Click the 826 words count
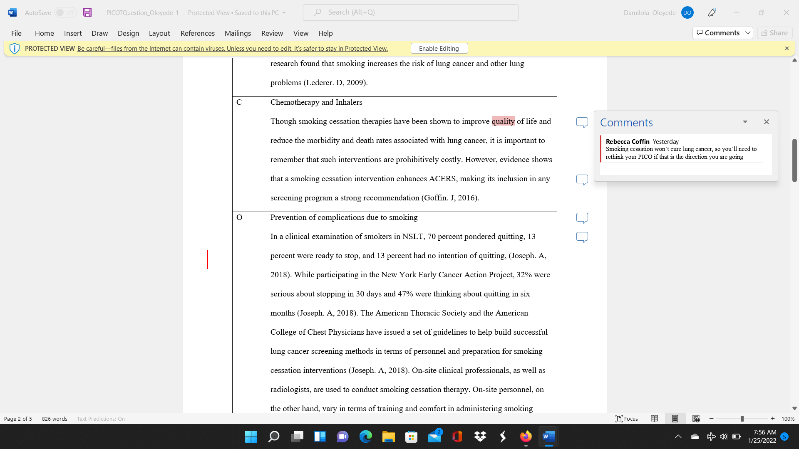 pos(55,419)
